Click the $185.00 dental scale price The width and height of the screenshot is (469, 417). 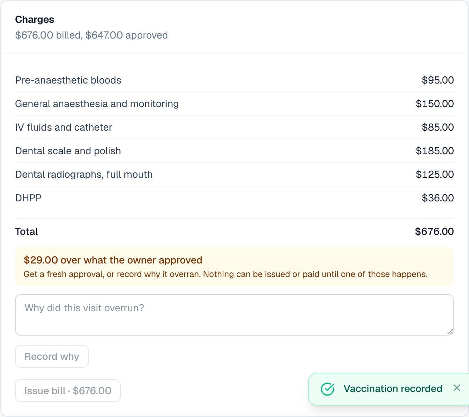(x=435, y=151)
